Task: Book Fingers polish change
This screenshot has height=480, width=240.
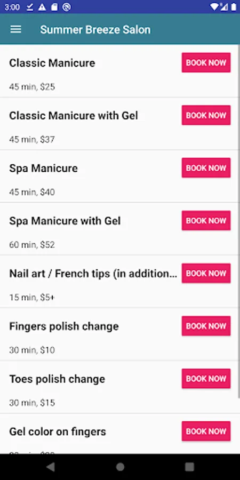Action: (206, 326)
